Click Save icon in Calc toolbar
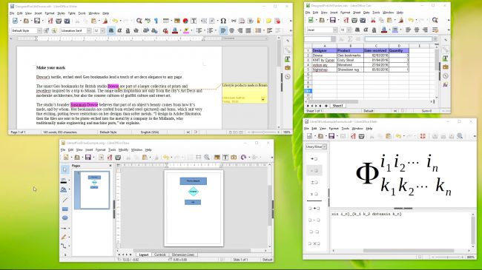Viewport: 482px width, 270px height. (333, 20)
